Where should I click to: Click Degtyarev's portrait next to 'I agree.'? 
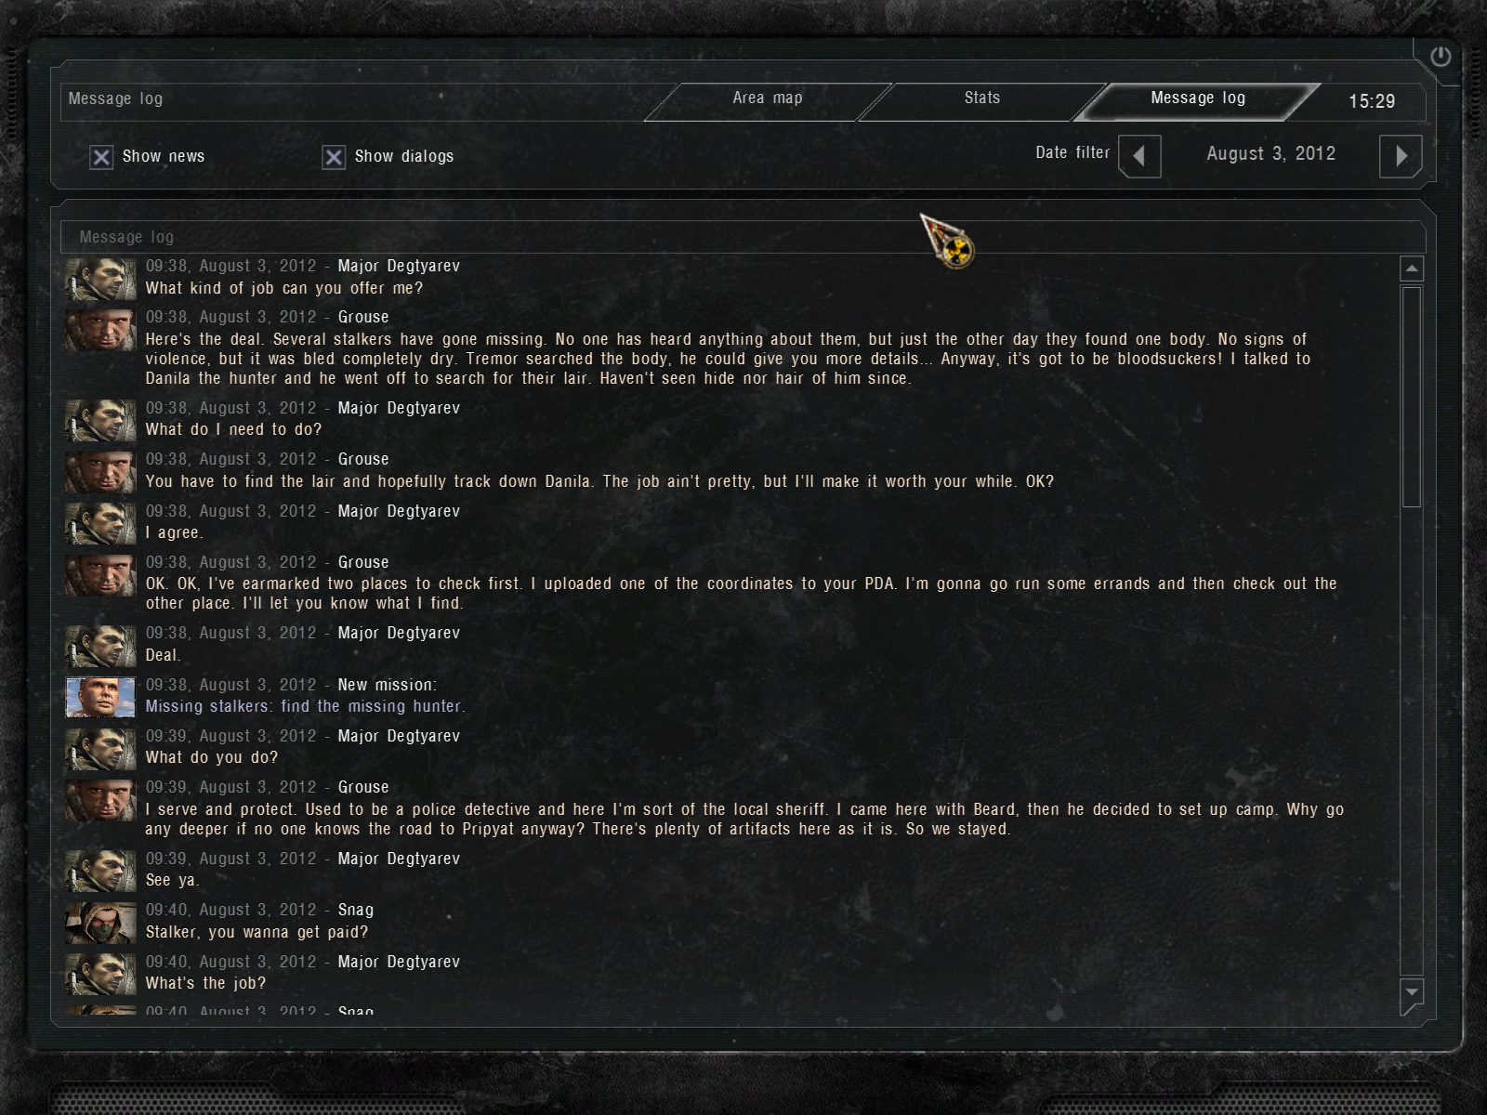(100, 523)
